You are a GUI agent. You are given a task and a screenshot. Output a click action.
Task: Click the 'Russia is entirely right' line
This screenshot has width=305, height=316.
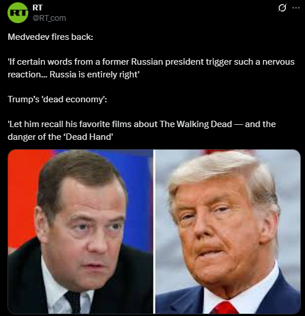[x=74, y=75]
